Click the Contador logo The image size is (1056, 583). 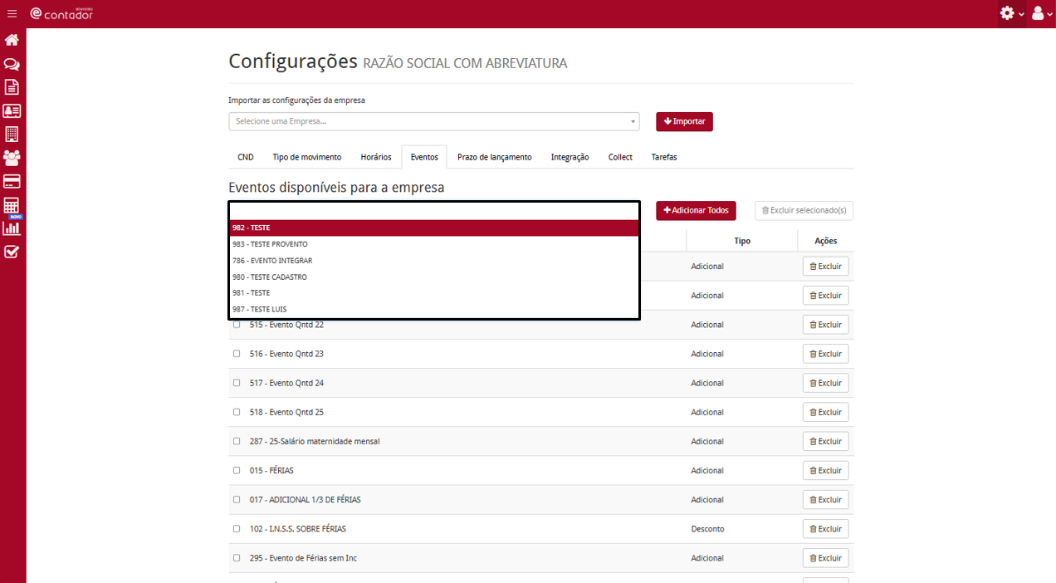pos(62,13)
